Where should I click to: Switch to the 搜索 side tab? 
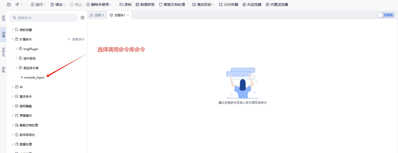tap(3, 69)
